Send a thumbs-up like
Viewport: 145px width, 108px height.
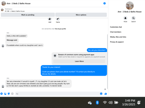(x=106, y=93)
